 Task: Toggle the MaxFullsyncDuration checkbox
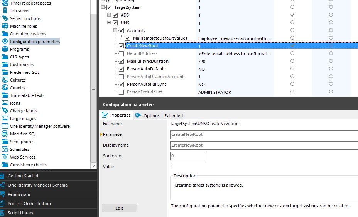click(122, 61)
